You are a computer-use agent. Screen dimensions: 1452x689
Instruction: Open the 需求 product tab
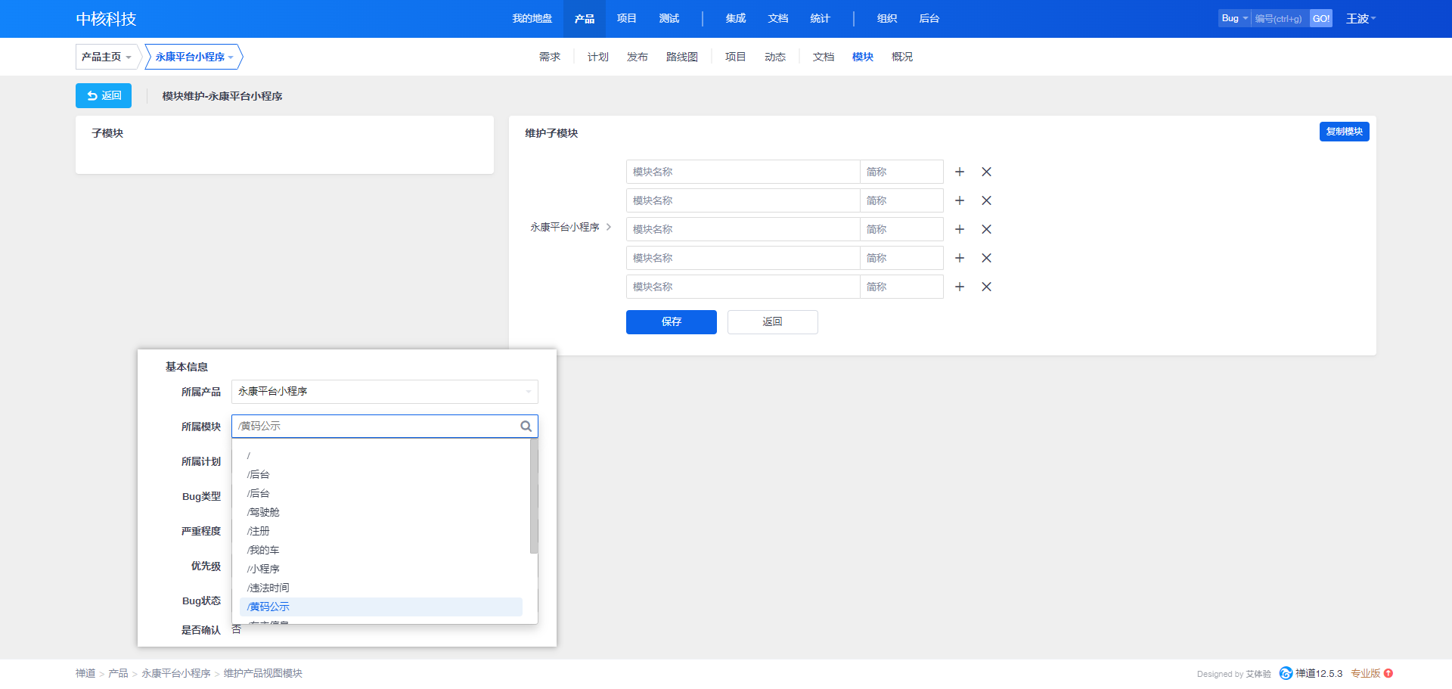[550, 57]
